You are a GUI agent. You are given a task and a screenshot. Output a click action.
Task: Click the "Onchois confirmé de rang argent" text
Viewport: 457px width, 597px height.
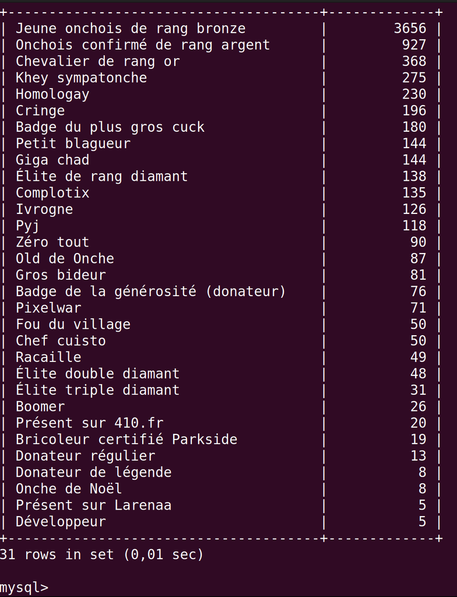[x=143, y=45]
